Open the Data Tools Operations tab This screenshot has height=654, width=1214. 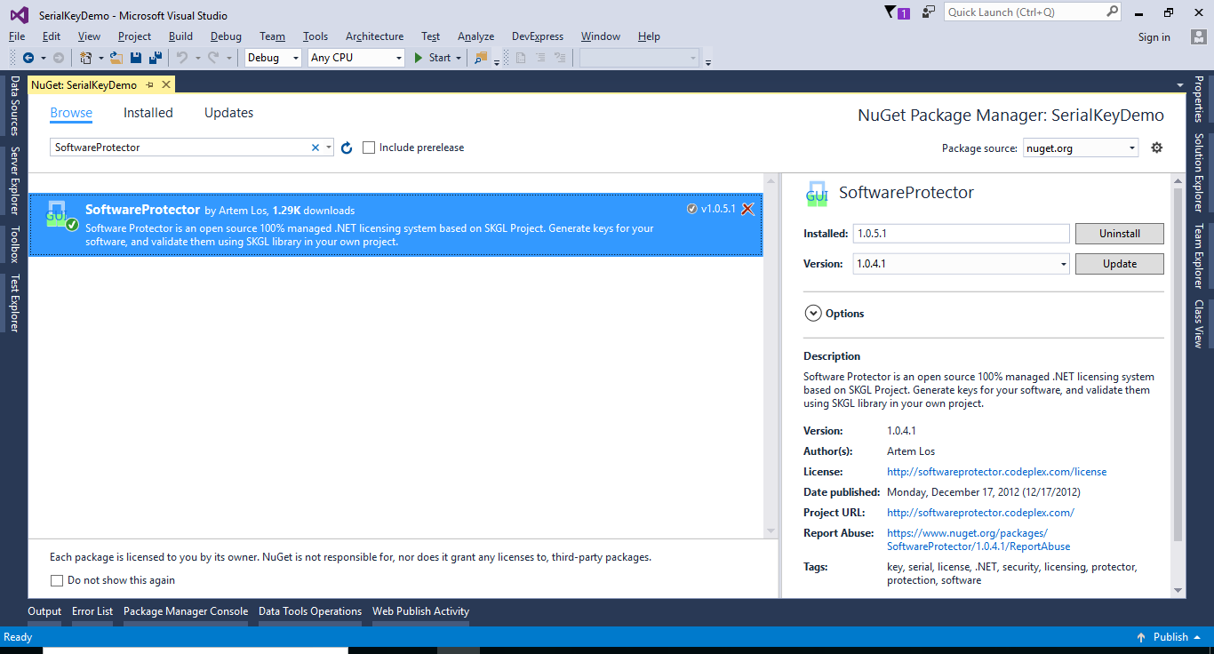click(x=310, y=611)
